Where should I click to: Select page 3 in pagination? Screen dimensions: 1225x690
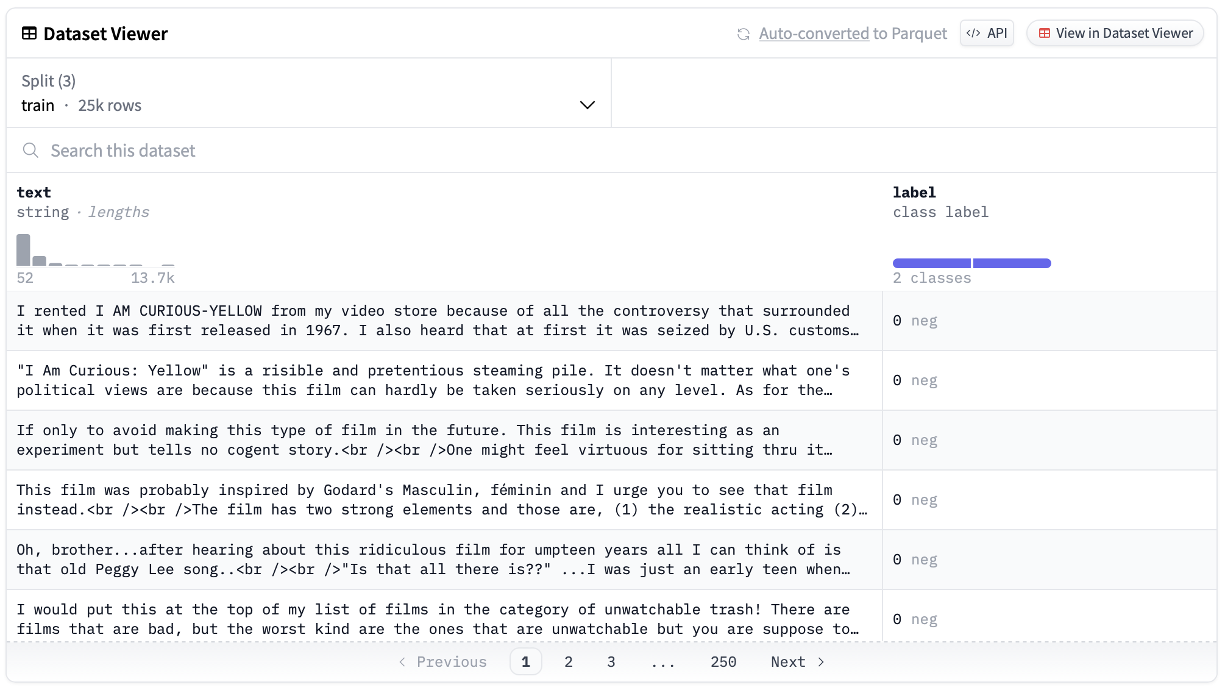tap(611, 662)
